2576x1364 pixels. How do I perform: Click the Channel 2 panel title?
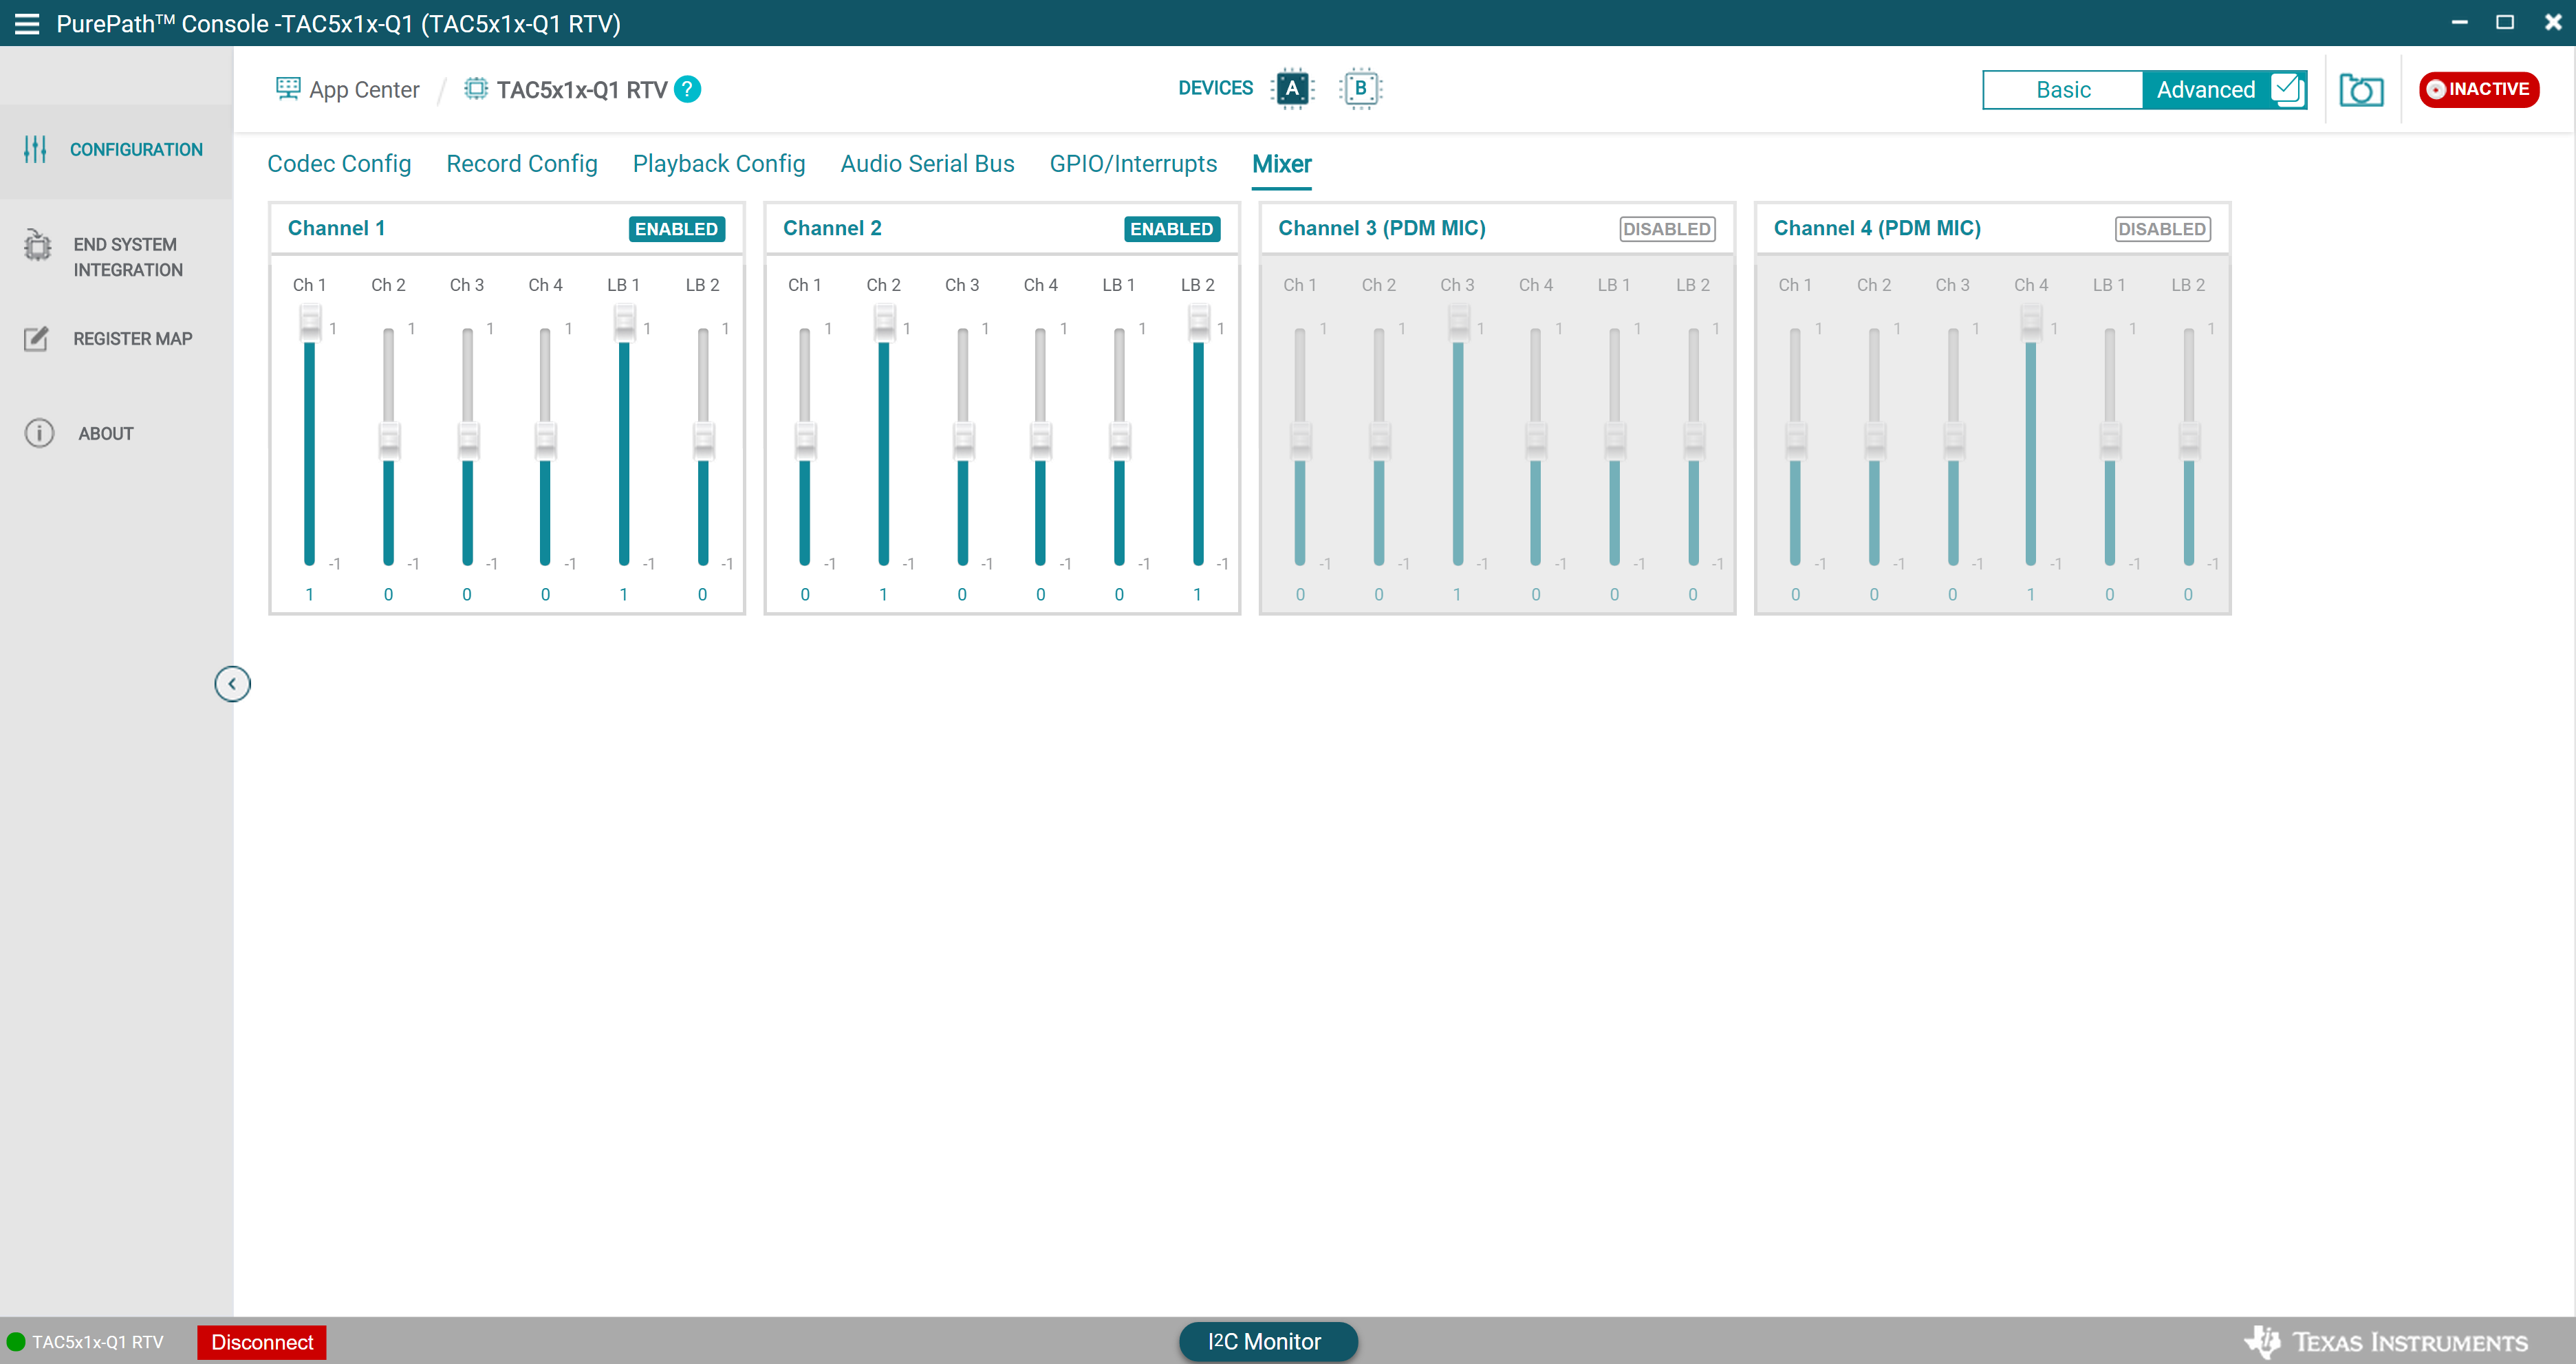tap(832, 229)
